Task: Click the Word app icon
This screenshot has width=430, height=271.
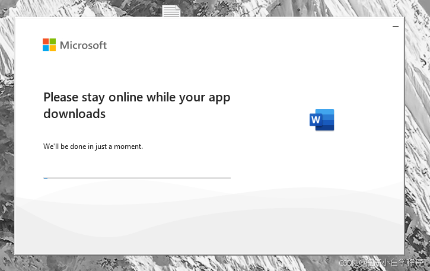Action: pyautogui.click(x=321, y=120)
